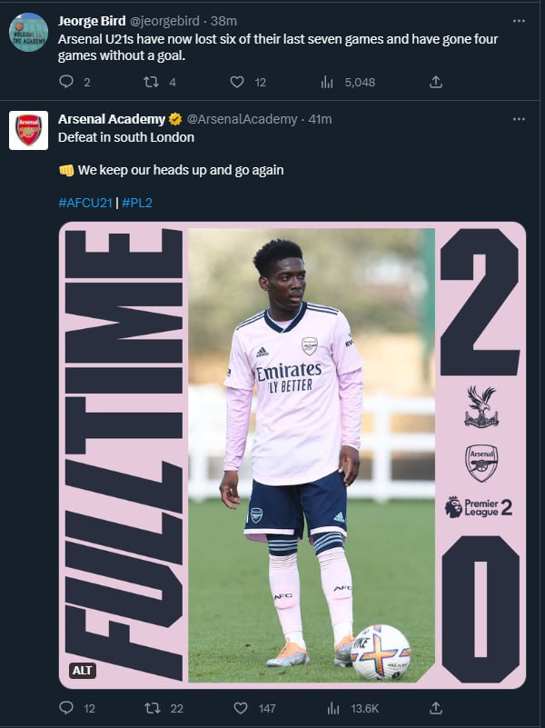
Task: Reply to Jeorge Bird's tweet
Action: pos(66,83)
